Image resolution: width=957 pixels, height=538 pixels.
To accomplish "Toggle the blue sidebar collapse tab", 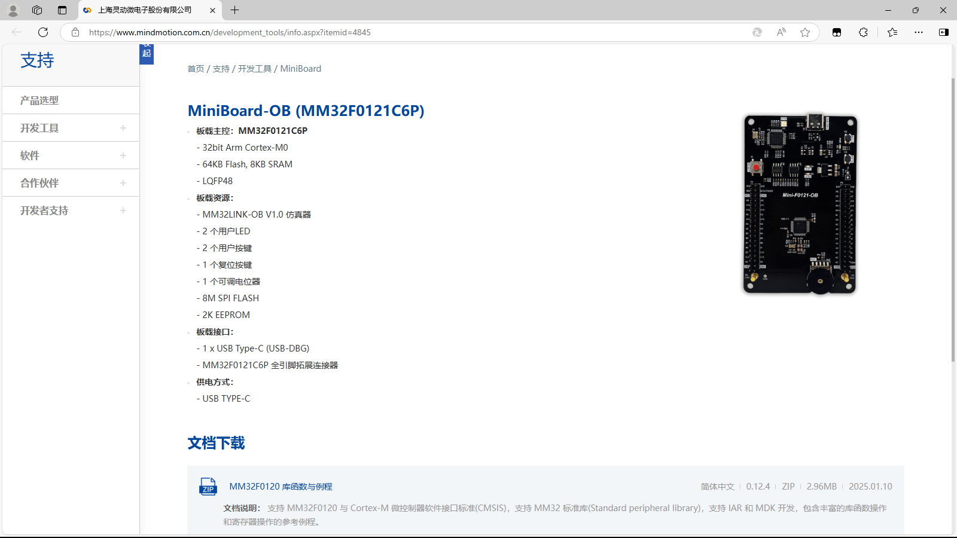I will pos(147,53).
